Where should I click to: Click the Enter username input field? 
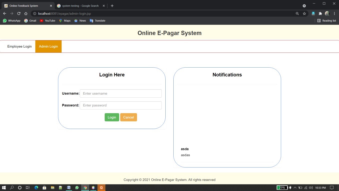(121, 93)
